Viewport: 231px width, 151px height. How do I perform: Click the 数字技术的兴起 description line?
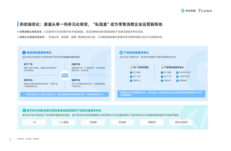point(101,115)
